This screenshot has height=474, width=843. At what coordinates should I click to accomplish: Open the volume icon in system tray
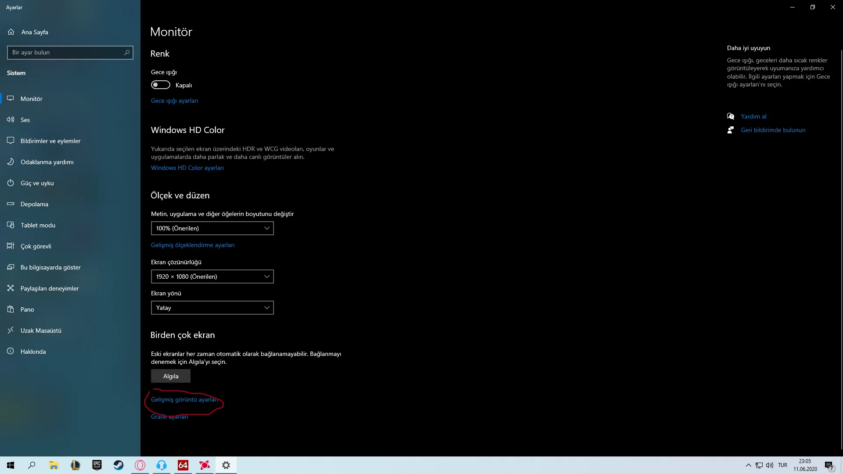[770, 465]
